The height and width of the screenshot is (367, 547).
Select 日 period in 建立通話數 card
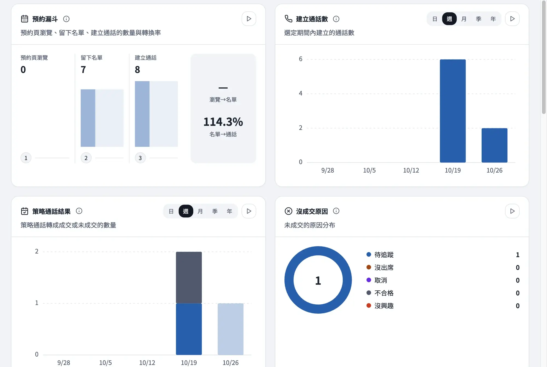(435, 19)
